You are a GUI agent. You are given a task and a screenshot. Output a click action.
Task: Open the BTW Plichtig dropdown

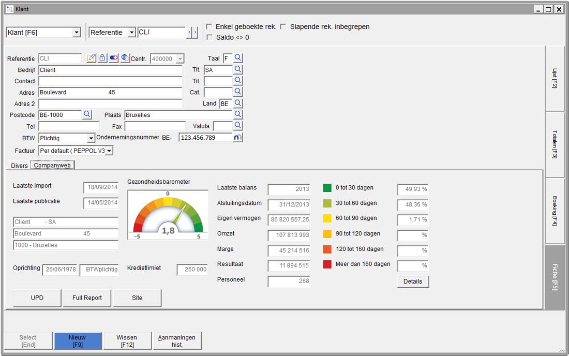coord(91,138)
